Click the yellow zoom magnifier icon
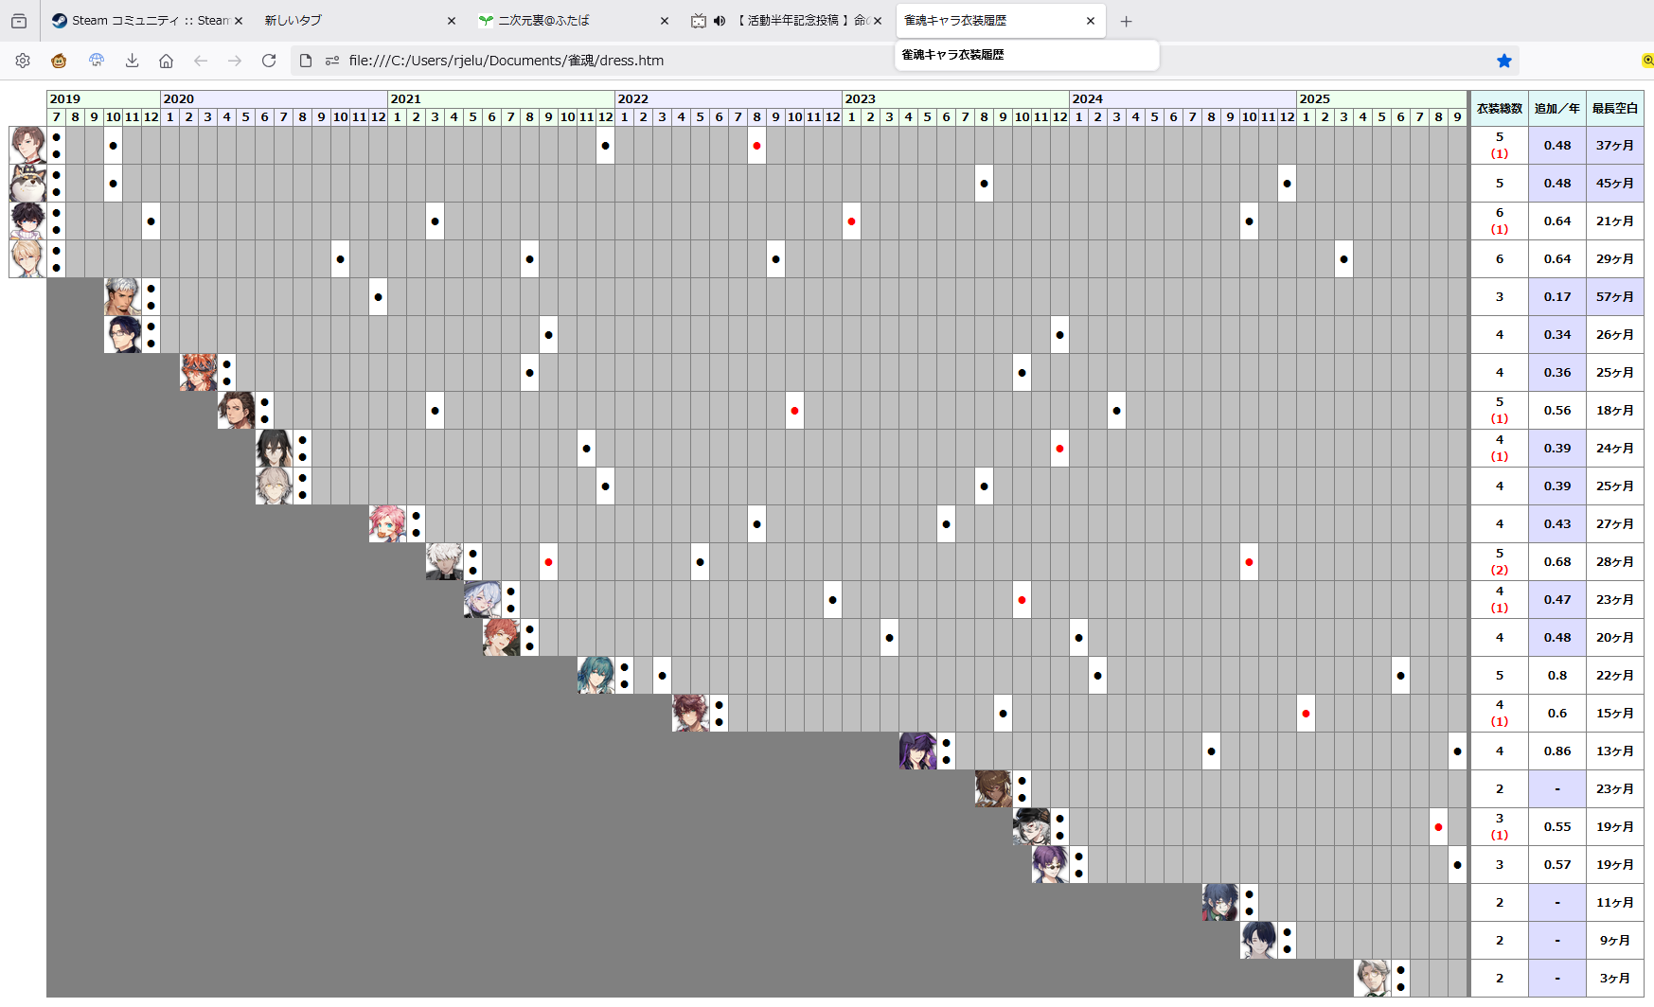The width and height of the screenshot is (1654, 1007). (1646, 61)
